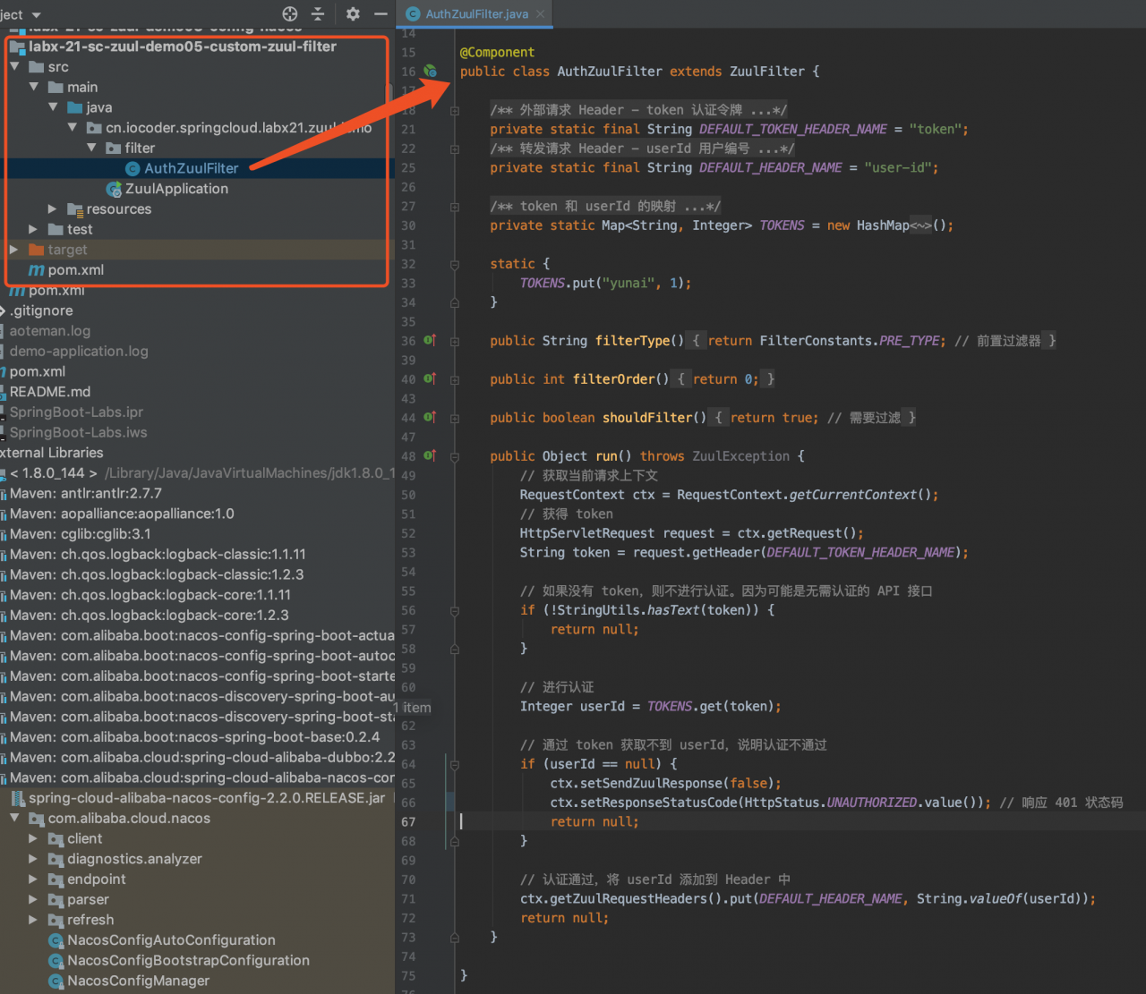
Task: Expand the client package under com.alibaba.cloud.nacos
Action: 34,838
